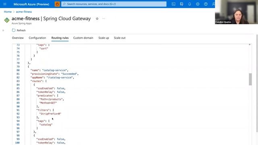This screenshot has height=145, width=258.
Task: Click the "Path=/products" predicate
Action: [x=51, y=99]
